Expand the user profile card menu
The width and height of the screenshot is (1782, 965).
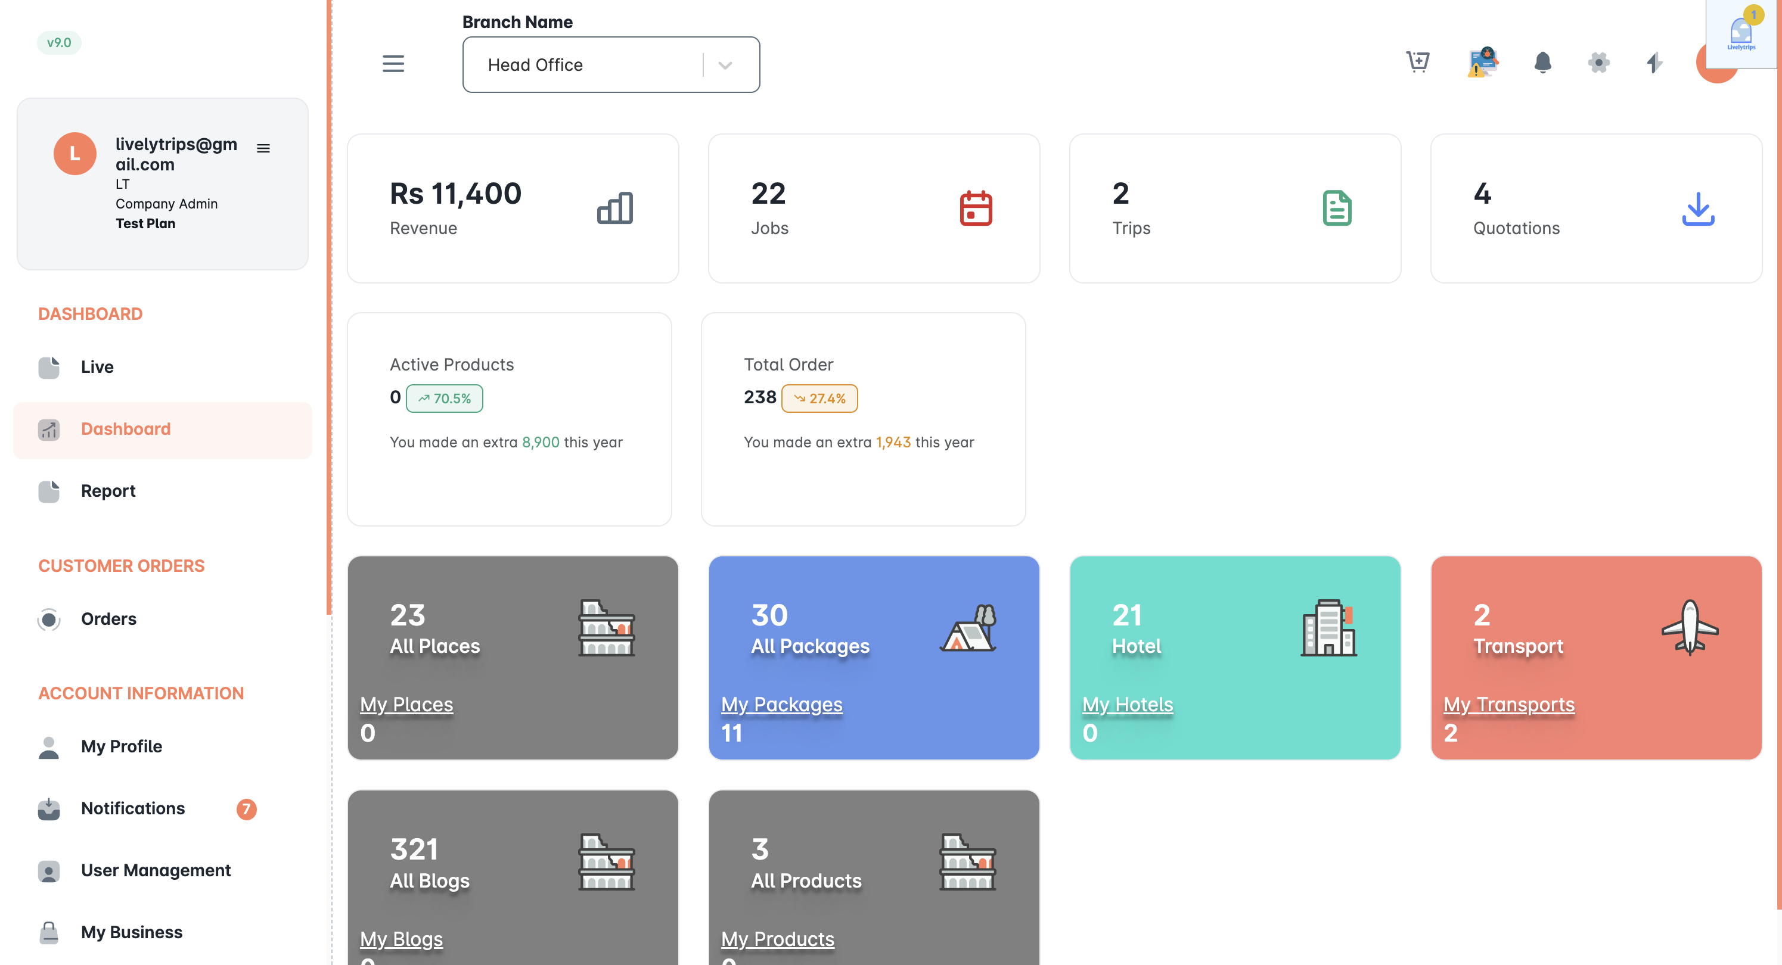coord(263,148)
